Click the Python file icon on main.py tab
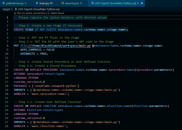The image size is (182, 130). coord(37,3)
